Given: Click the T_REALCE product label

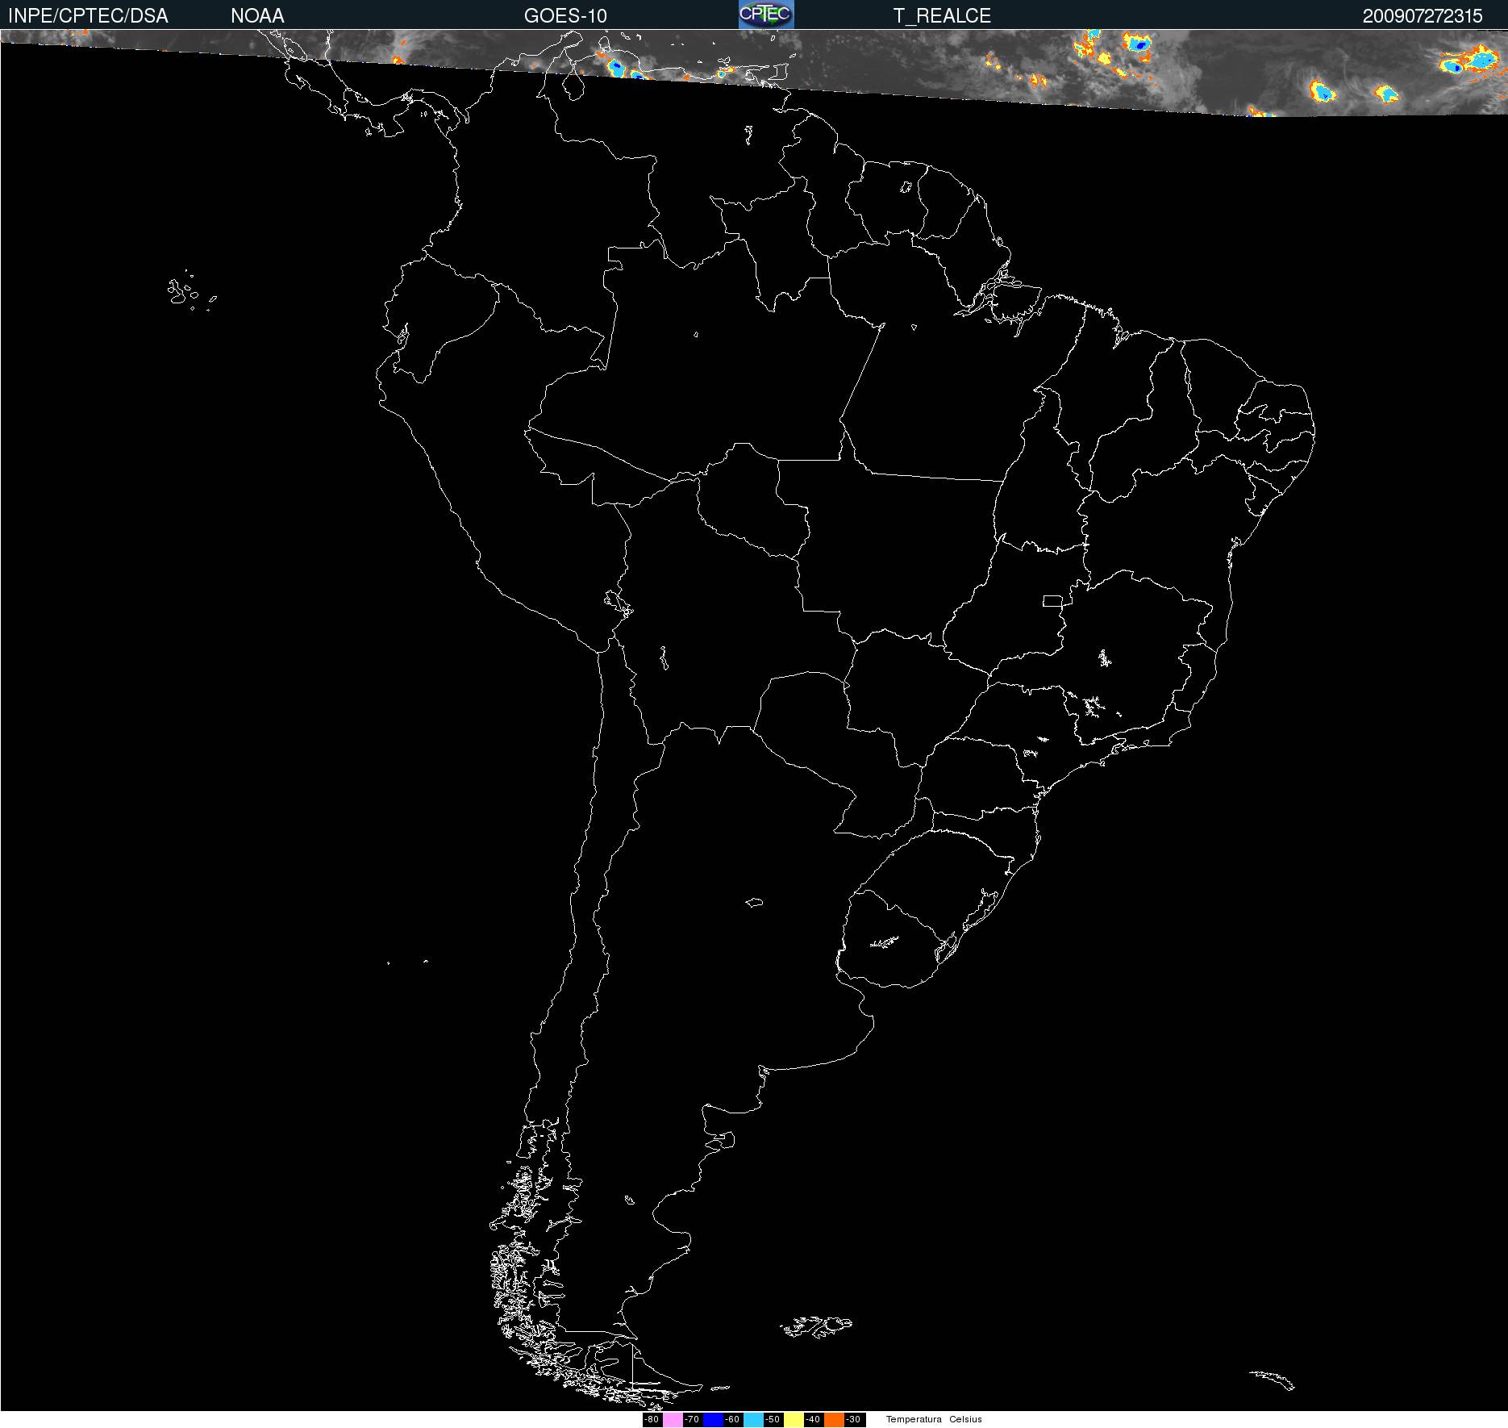Looking at the screenshot, I should (942, 16).
